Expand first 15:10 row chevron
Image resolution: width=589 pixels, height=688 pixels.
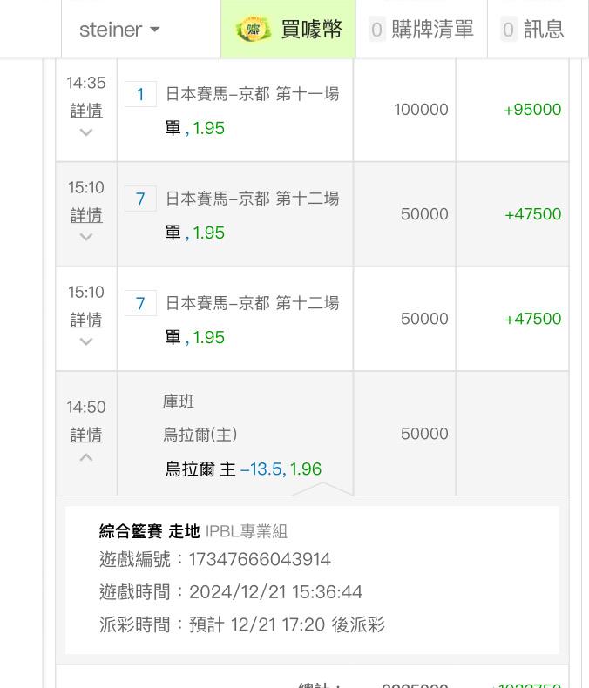pos(86,237)
